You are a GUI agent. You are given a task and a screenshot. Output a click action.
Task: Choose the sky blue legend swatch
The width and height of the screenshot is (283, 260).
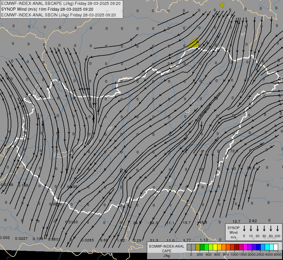(262, 247)
